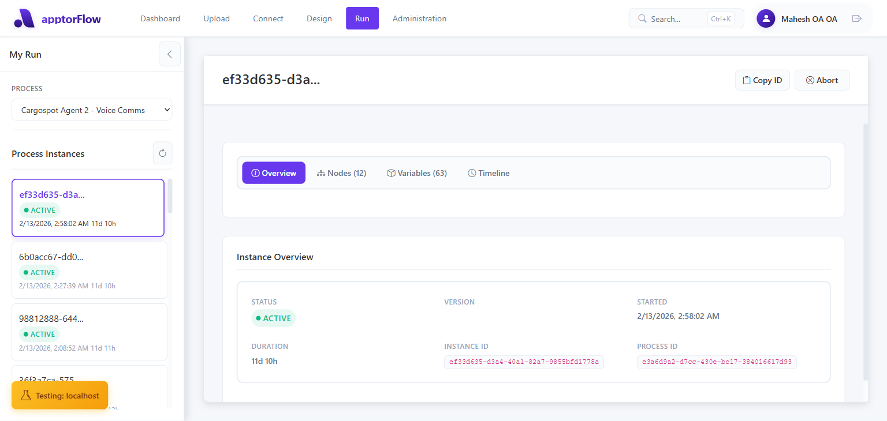Click the sign-out icon beside Mahesh OA OA
887x421 pixels.
[857, 18]
